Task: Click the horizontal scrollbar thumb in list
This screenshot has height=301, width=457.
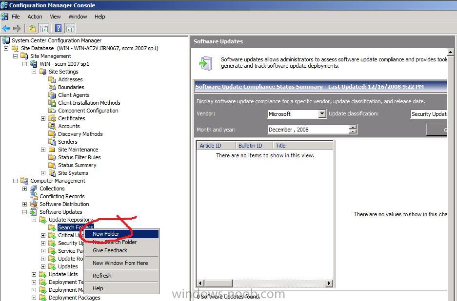Action: tap(219, 283)
